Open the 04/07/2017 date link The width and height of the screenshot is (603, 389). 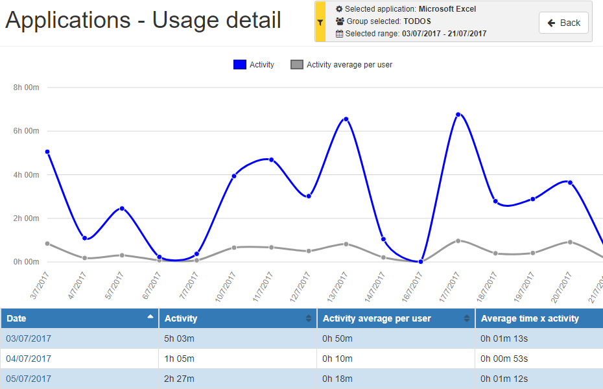[29, 359]
